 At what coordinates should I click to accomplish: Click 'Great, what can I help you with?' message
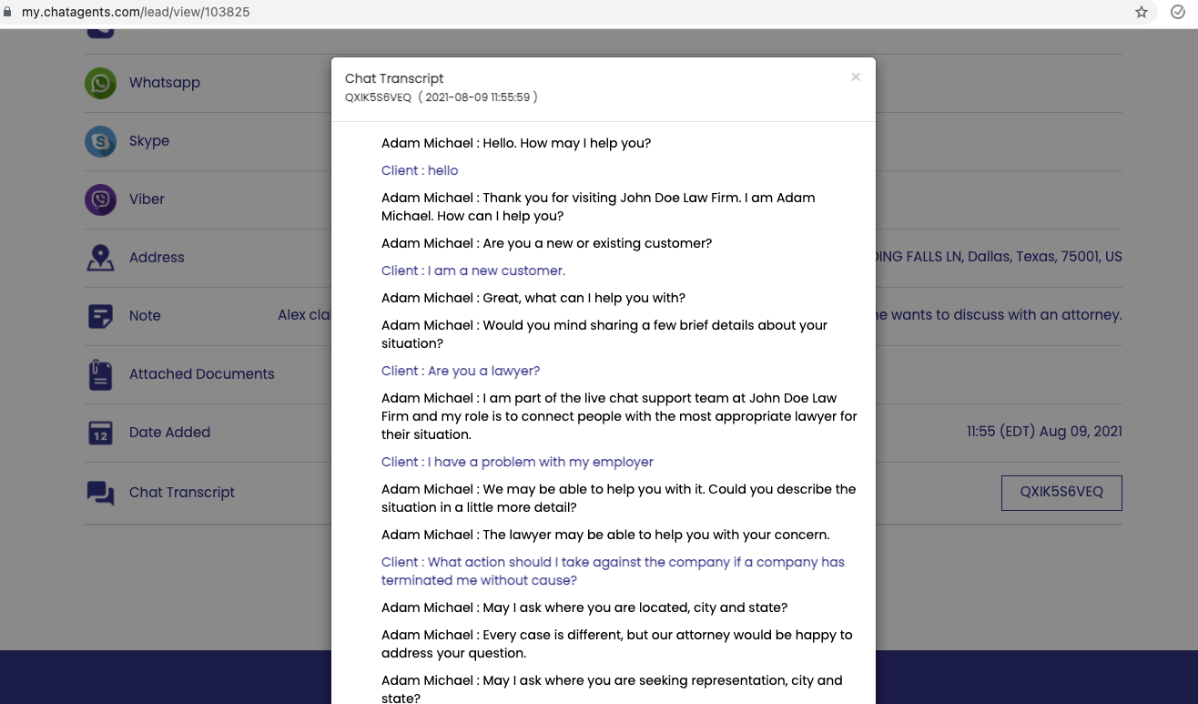point(533,298)
